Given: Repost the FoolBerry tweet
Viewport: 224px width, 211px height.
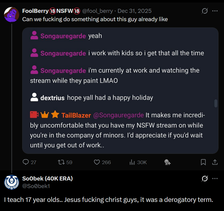Looking at the screenshot, I should click(x=61, y=162).
